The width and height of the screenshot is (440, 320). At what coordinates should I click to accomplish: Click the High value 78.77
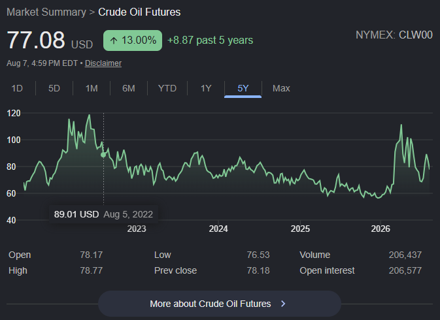[x=91, y=270]
